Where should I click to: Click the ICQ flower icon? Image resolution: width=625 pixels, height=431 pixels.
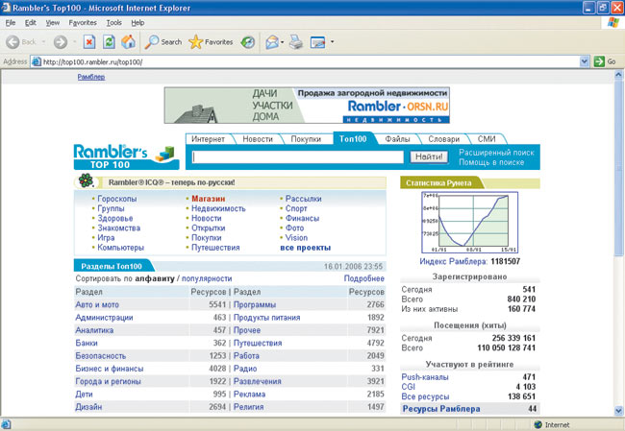point(86,180)
